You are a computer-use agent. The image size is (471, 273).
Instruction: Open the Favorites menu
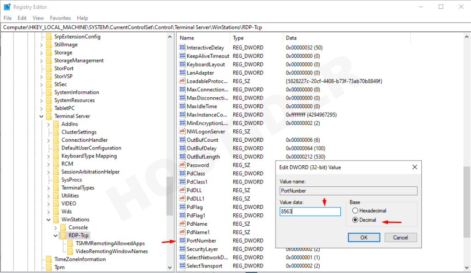(60, 18)
